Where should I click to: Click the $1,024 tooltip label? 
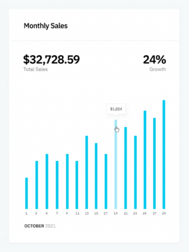116,109
